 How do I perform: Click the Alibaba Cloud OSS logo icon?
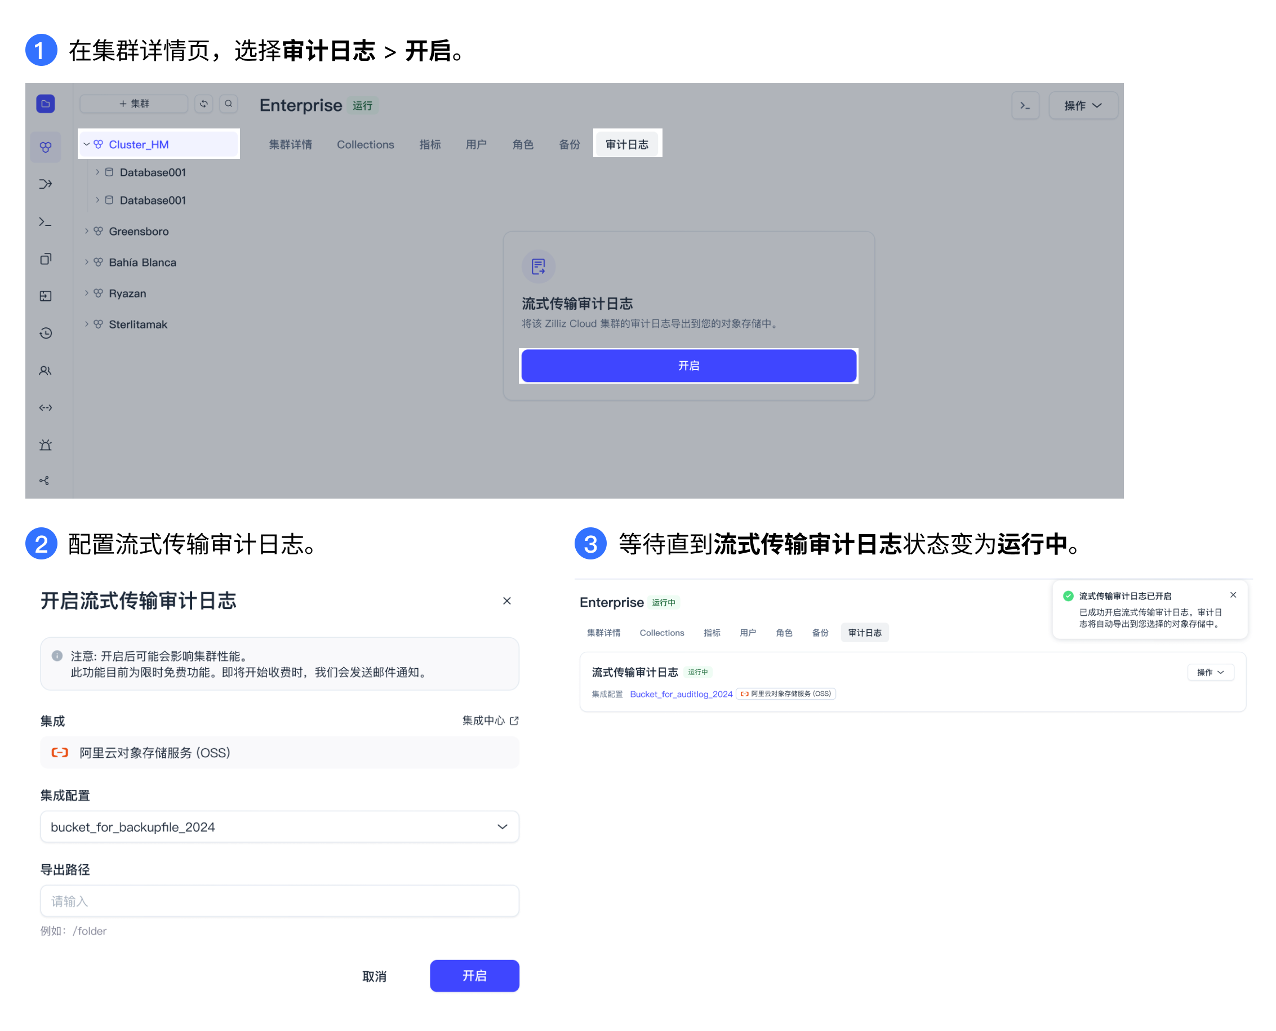(x=60, y=753)
